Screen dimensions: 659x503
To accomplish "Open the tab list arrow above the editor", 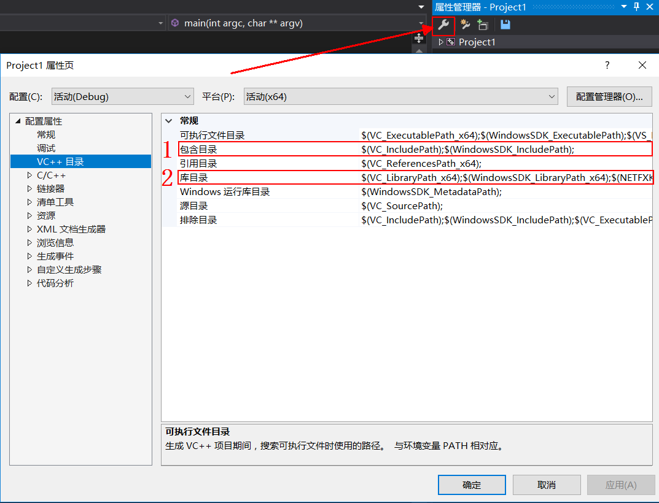I will pos(421,7).
